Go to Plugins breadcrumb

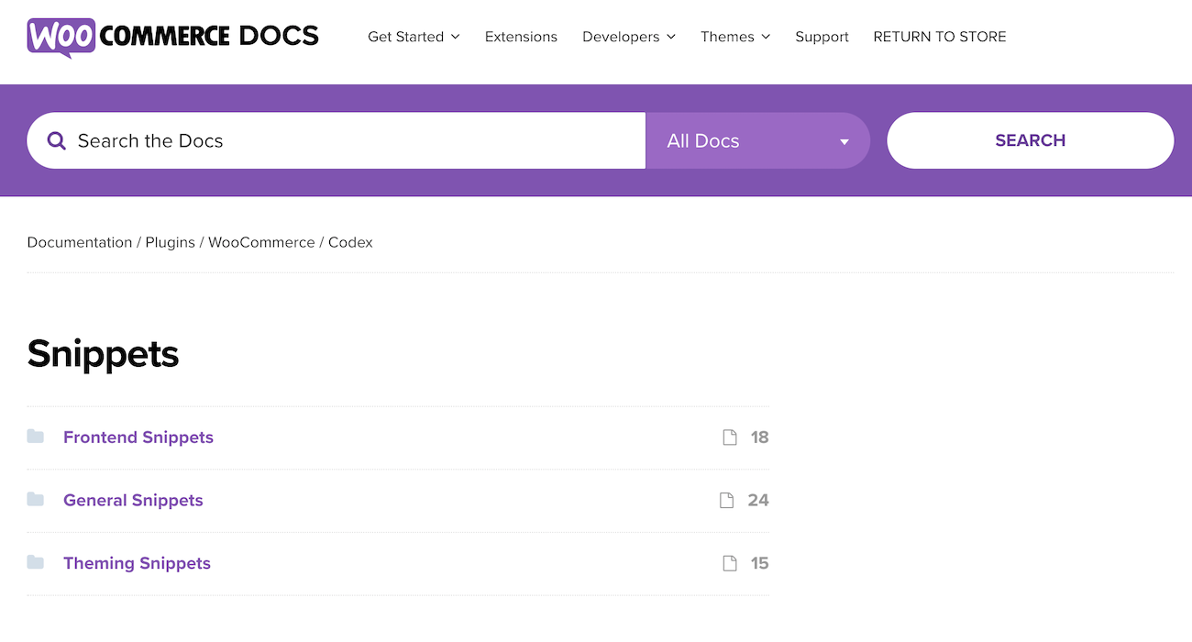click(x=171, y=242)
